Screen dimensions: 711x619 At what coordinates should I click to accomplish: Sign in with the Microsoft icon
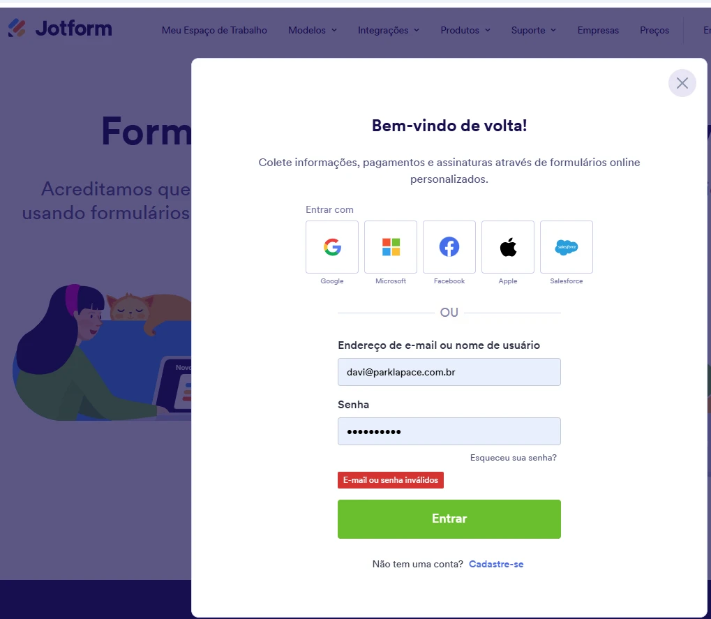click(390, 246)
